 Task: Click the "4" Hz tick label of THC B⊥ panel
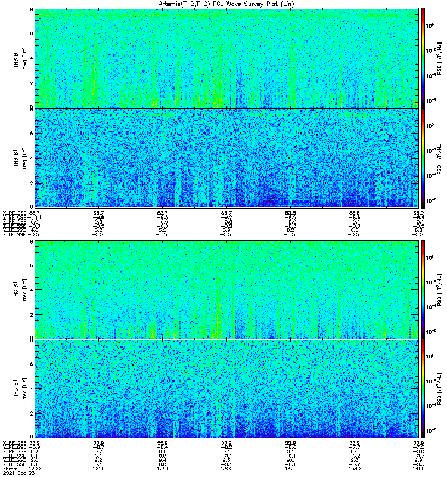(32, 290)
